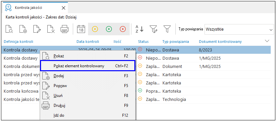The height and width of the screenshot is (121, 276).
Task: Click the Technologia cell
Action: 174,100
